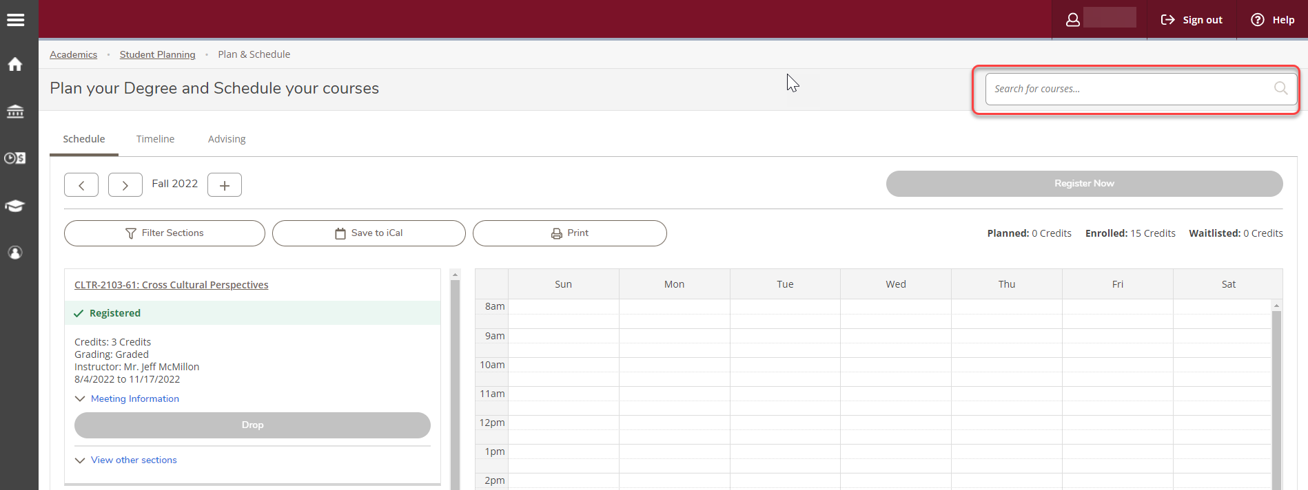Screen dimensions: 1308x490
Task: Open the financial clock-dollar sidebar icon
Action: 15,158
